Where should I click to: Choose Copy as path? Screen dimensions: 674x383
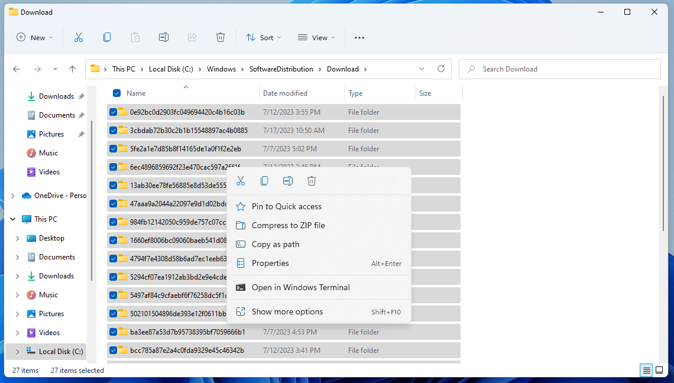318,244
